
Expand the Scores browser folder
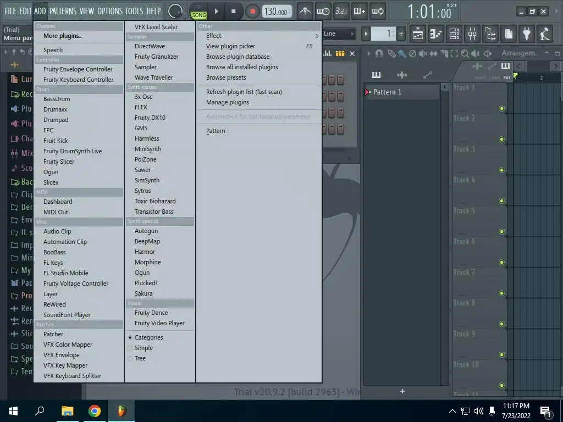click(x=21, y=168)
